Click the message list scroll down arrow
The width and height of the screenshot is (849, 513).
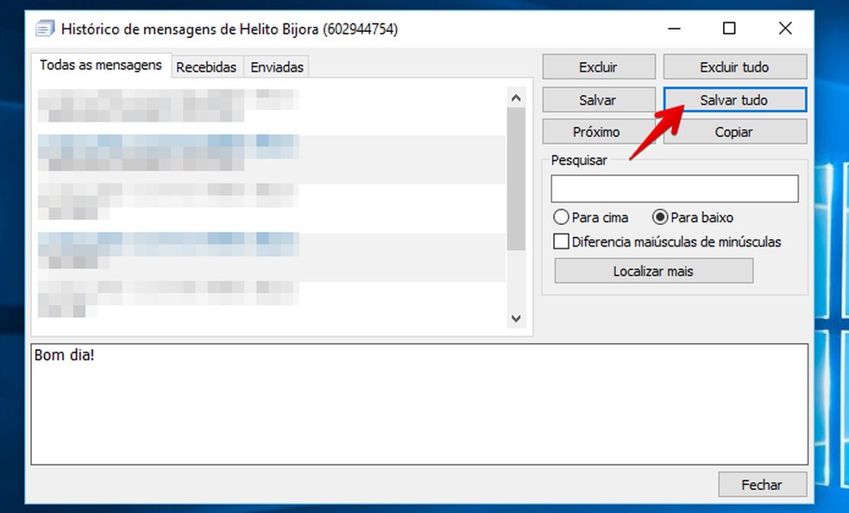tap(516, 318)
